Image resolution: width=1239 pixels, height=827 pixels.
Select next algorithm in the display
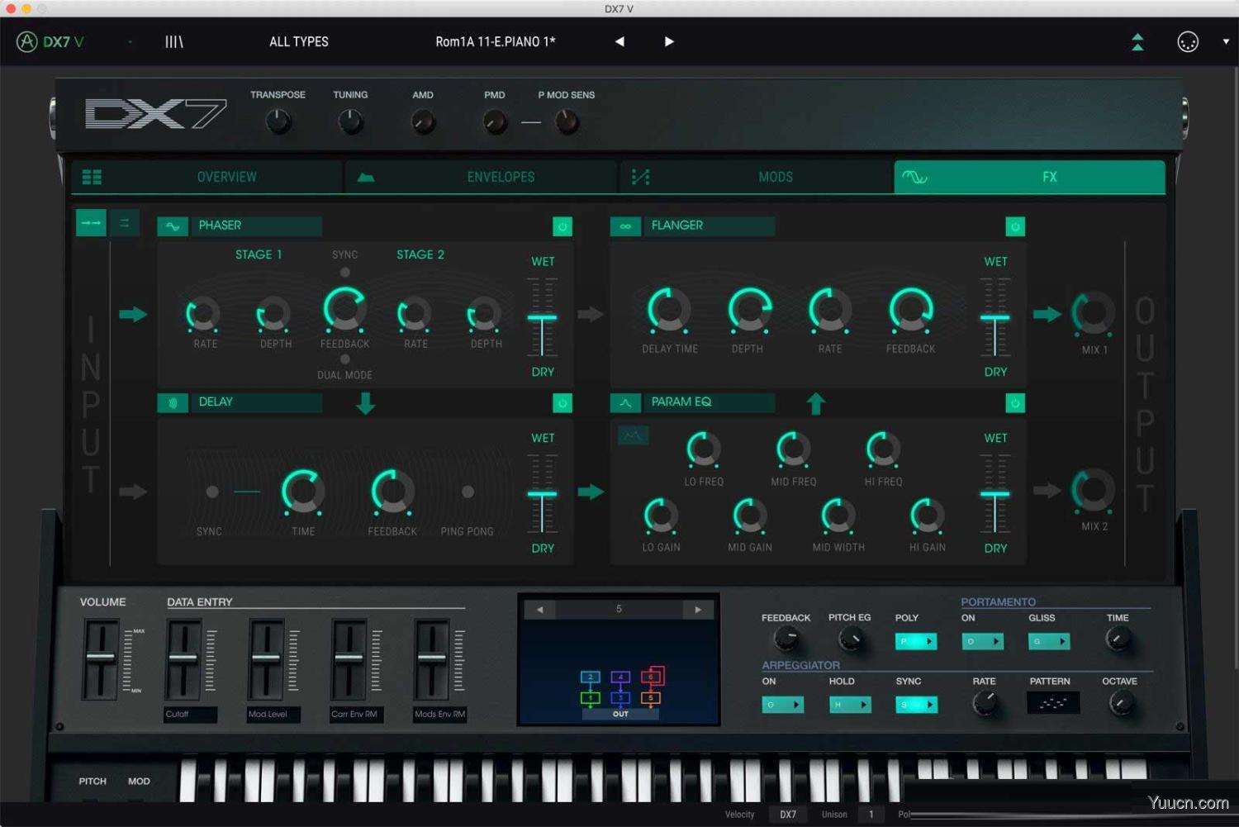(698, 610)
